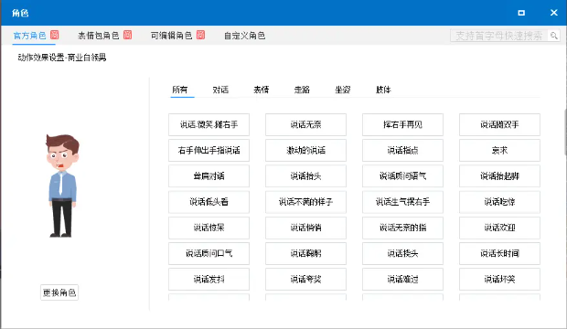The width and height of the screenshot is (567, 329).
Task: Click the red badge beside 官方角色
Action: tap(55, 35)
